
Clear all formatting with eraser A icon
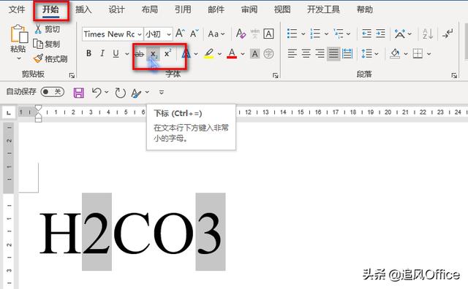click(241, 34)
